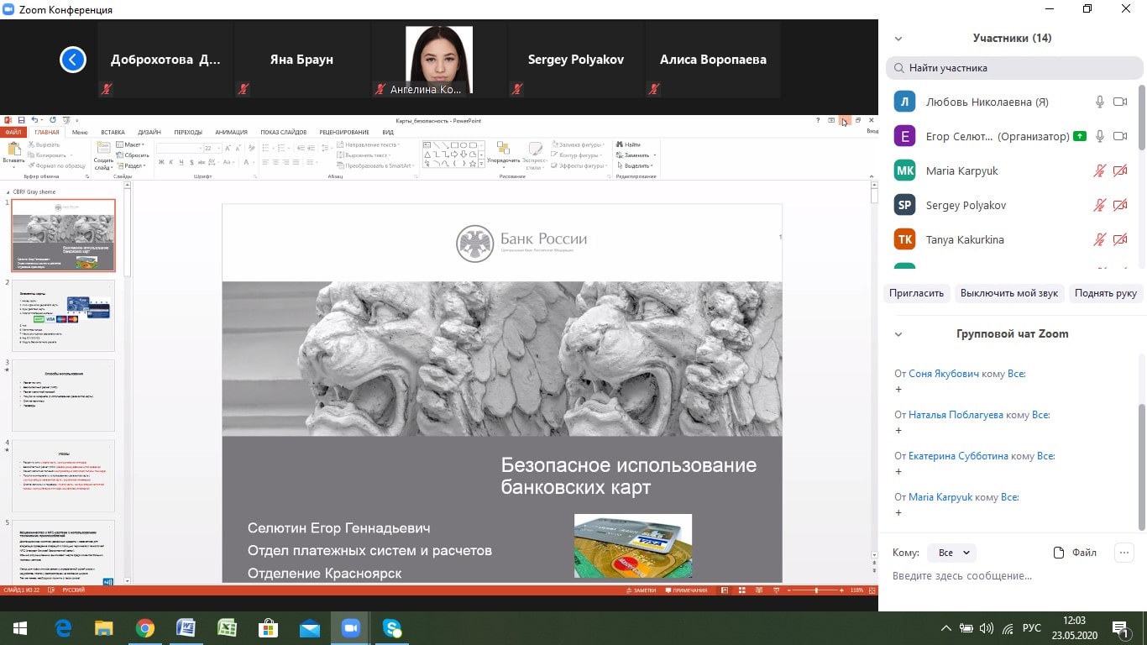Screen dimensions: 1147x645
Task: Select slide 4 thumbnail
Action: pyautogui.click(x=63, y=476)
